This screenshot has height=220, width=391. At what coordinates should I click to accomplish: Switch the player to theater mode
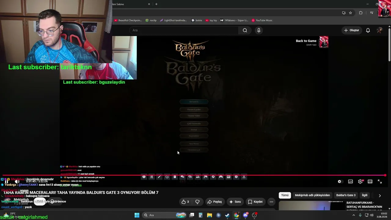click(x=370, y=182)
